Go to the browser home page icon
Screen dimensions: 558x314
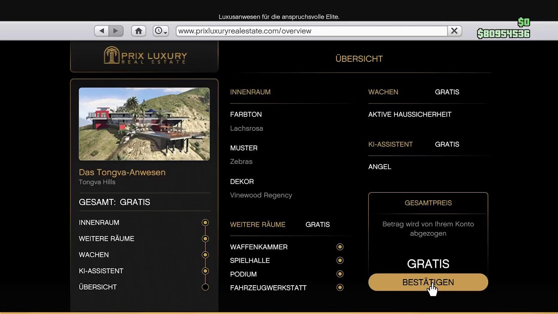(x=139, y=31)
